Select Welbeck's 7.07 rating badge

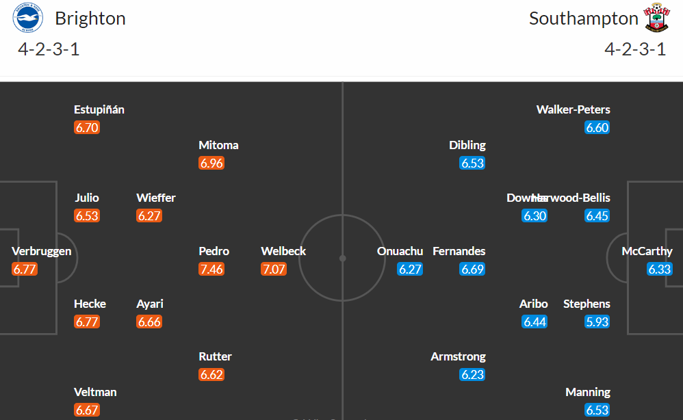274,269
